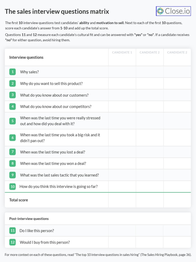Click Candidate 1 cell for 'Do I like this person?'
196x262 pixels.
[122, 231]
